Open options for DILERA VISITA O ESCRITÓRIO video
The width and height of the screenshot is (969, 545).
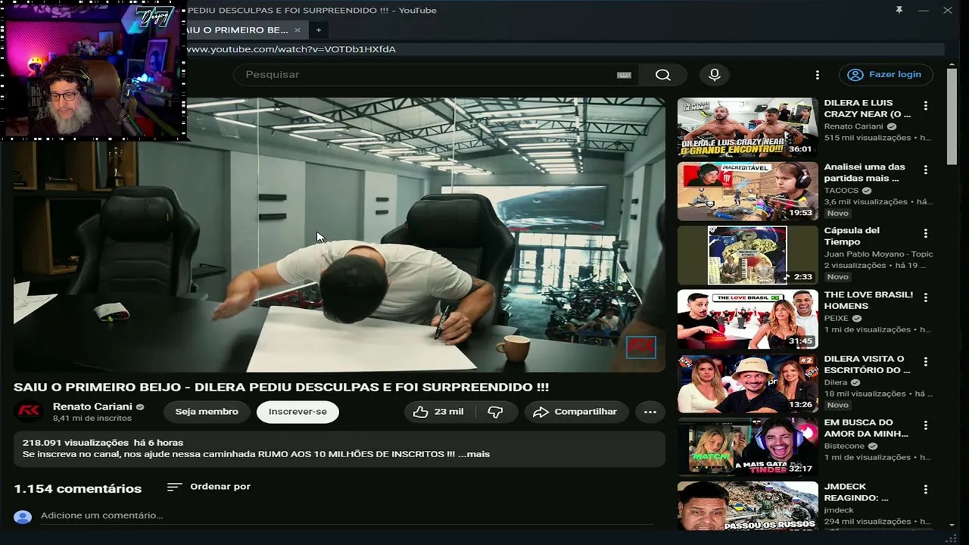925,362
